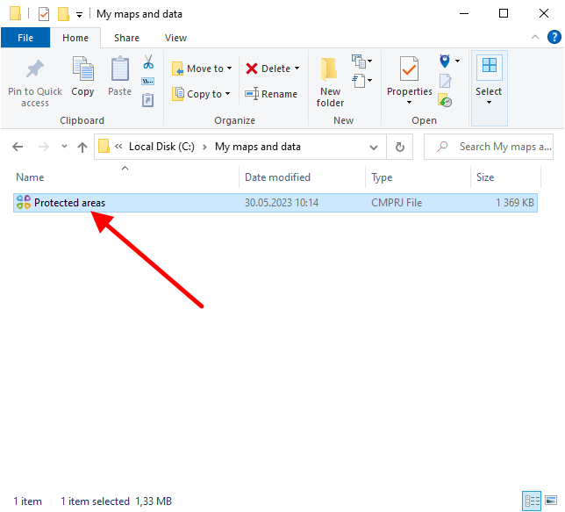Expand the Delete dropdown arrow
Viewport: 565px width, 512px height.
297,69
